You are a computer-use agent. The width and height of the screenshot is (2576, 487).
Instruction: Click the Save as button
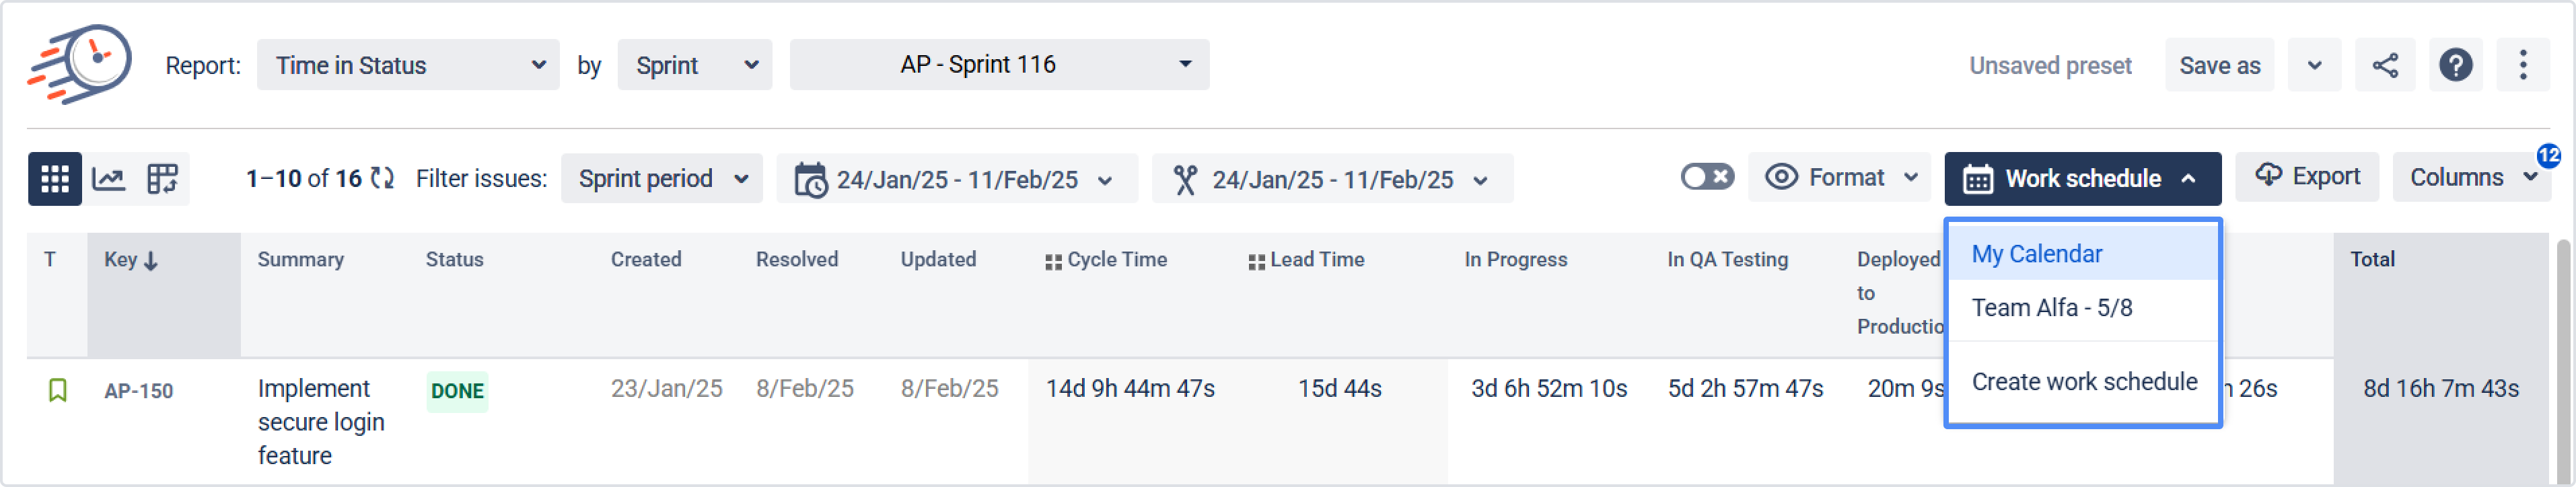point(2219,66)
